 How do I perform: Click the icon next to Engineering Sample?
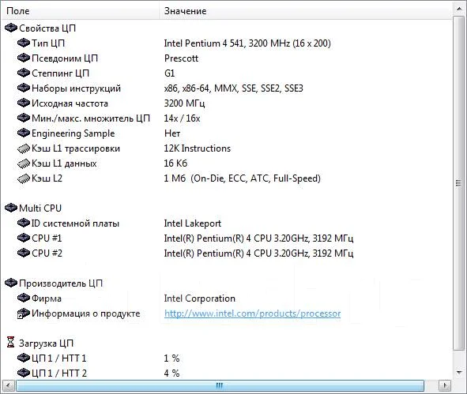[24, 133]
